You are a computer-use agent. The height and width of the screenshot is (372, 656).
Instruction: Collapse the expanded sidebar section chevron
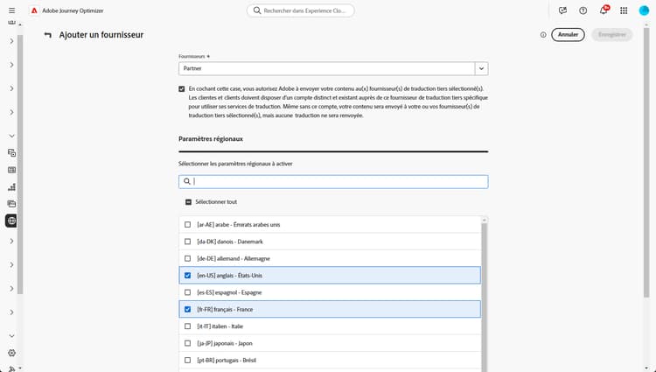(11, 136)
